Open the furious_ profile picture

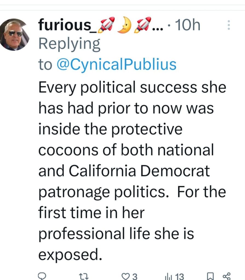coord(15,35)
